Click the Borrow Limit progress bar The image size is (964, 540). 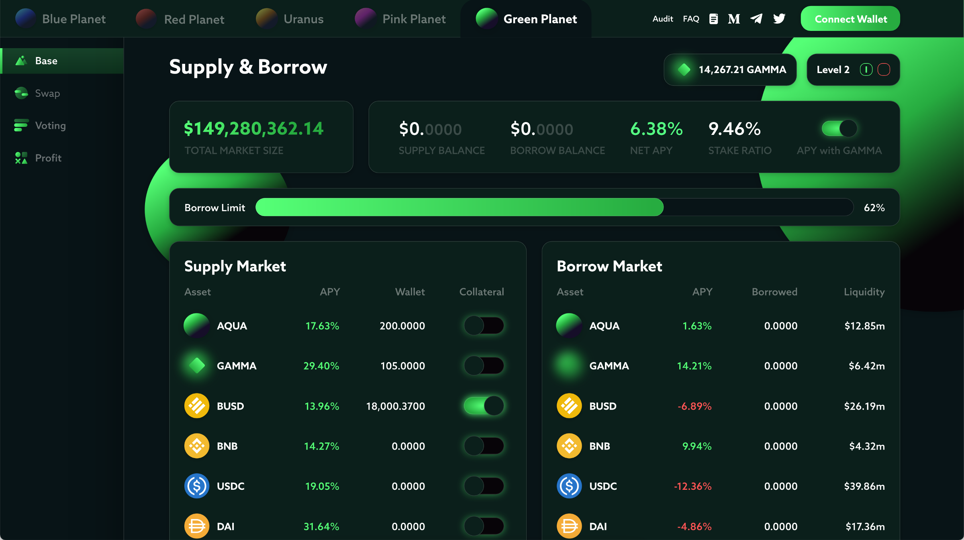(554, 207)
